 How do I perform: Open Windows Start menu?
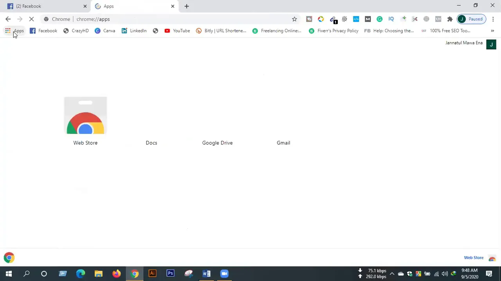[x=9, y=274]
